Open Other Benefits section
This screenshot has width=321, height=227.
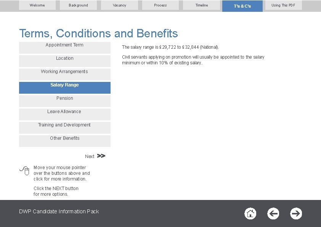click(65, 141)
